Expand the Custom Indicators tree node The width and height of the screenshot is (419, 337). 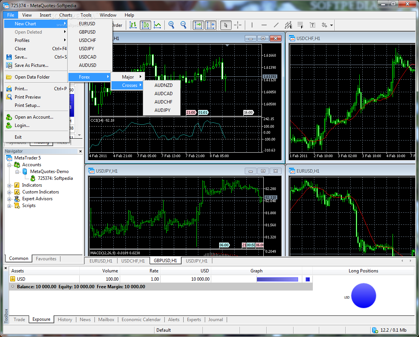pyautogui.click(x=9, y=192)
